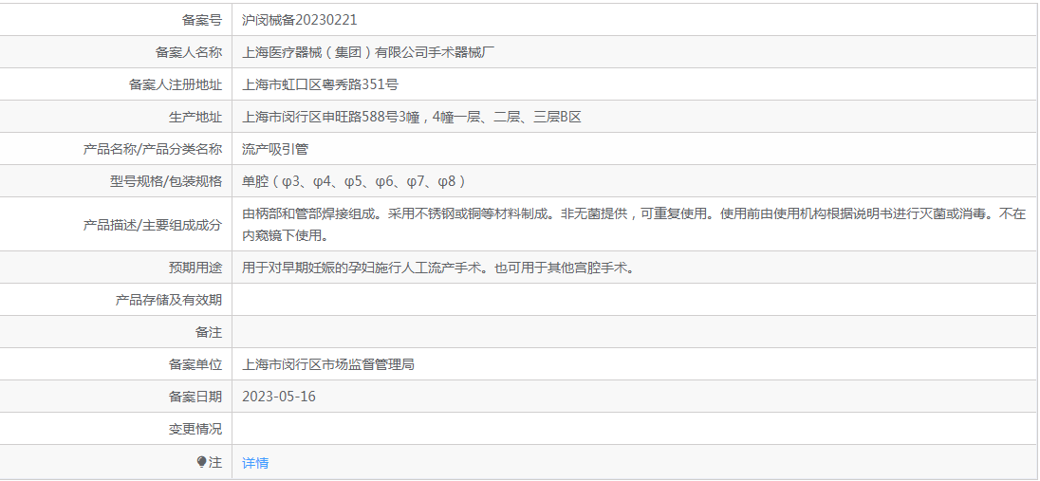Select filing date 2023-05-16
Image resolution: width=1040 pixels, height=481 pixels.
click(279, 397)
